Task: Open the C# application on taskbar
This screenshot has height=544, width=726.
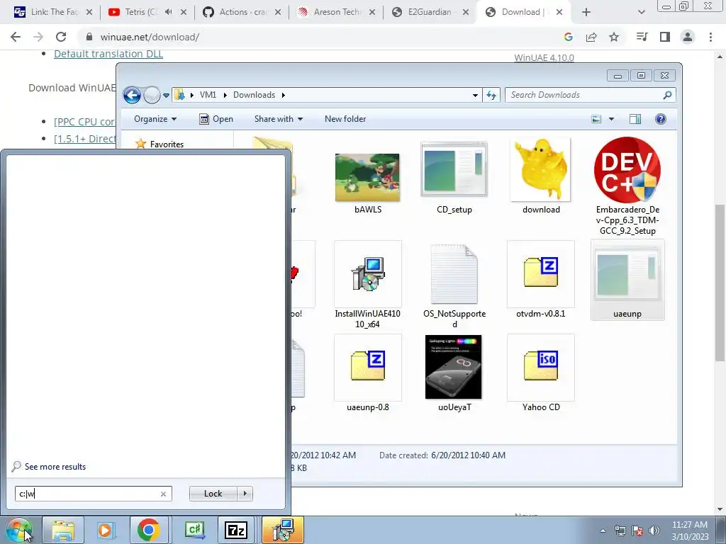Action: pos(194,530)
